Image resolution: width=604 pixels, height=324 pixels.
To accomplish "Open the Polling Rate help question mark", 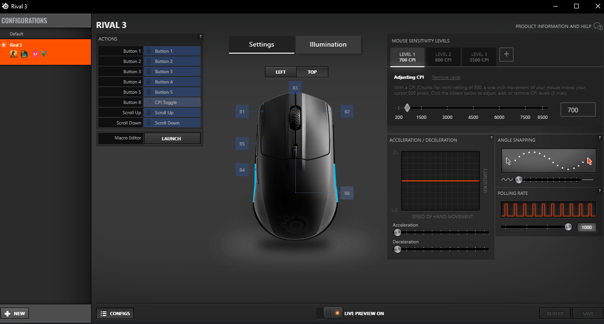I will click(x=599, y=191).
